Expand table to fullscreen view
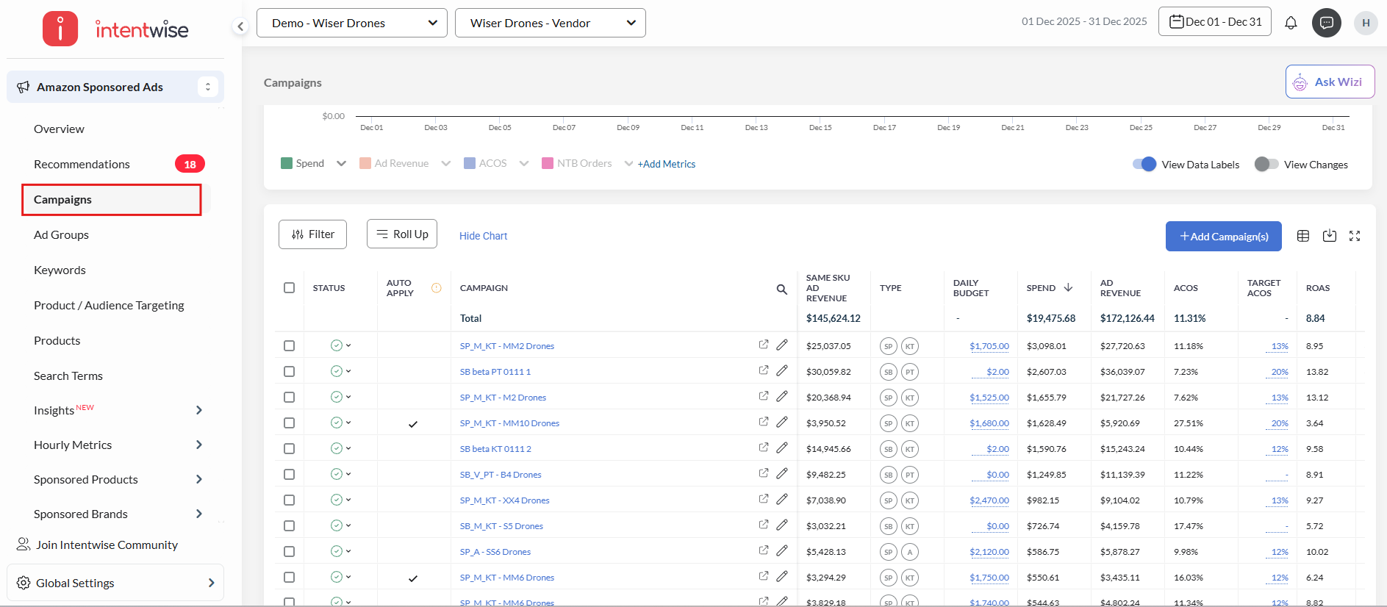The height and width of the screenshot is (607, 1387). (1355, 236)
